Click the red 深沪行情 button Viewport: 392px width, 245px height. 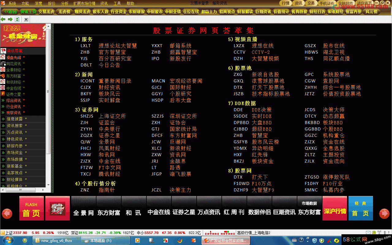point(335,208)
